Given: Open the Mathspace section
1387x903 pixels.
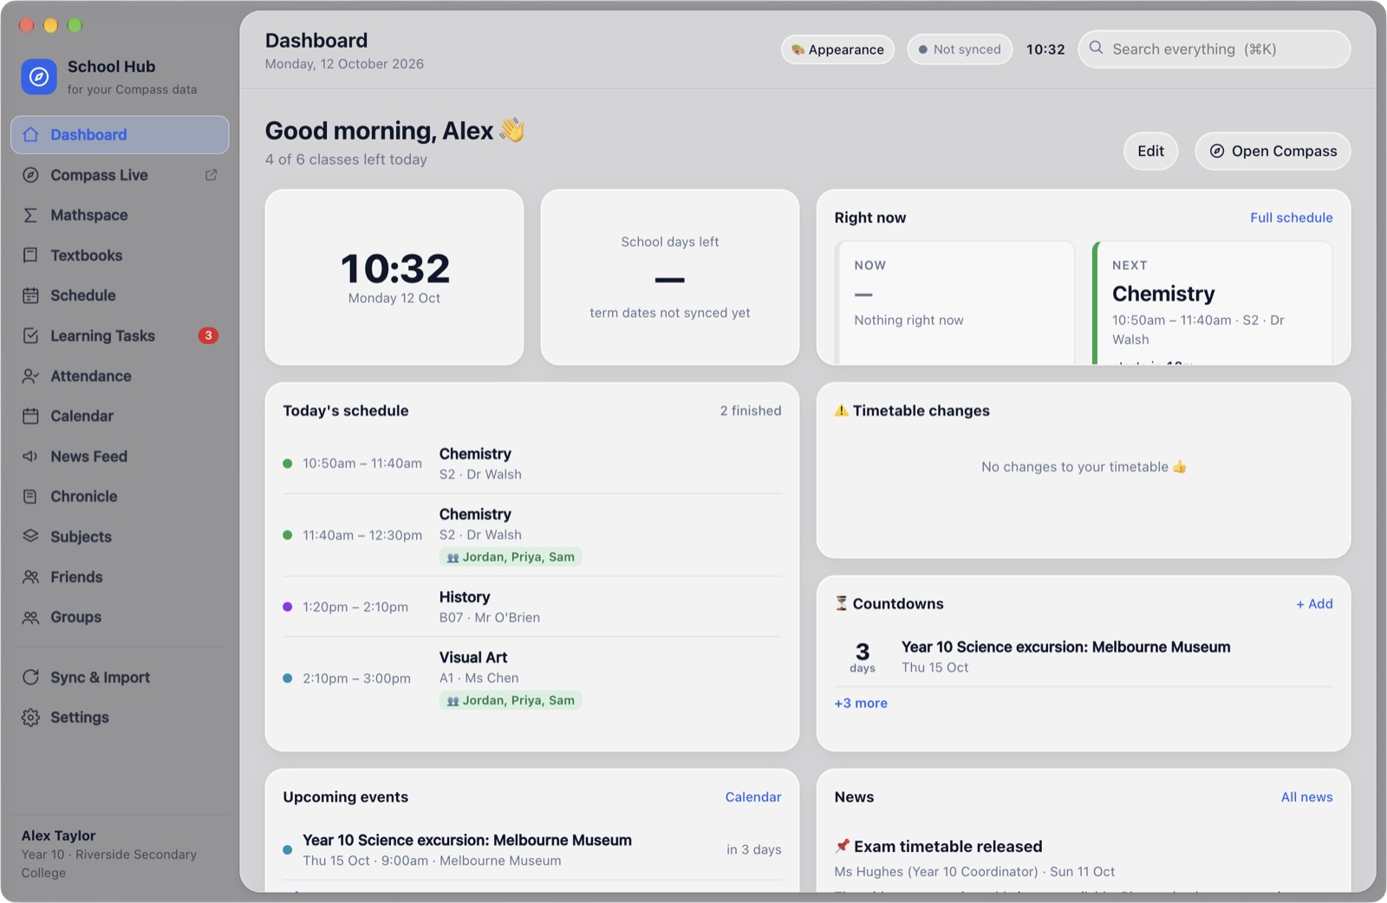Looking at the screenshot, I should click(120, 215).
